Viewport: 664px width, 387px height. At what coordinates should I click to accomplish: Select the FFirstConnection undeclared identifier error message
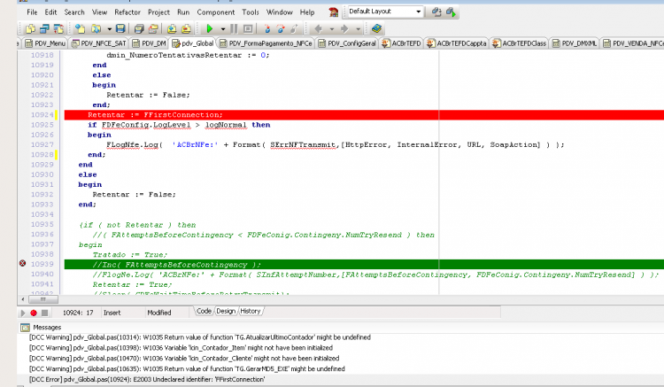tap(147, 379)
